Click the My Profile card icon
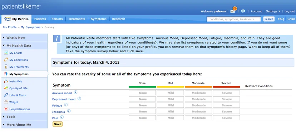 pyautogui.click(x=8, y=19)
